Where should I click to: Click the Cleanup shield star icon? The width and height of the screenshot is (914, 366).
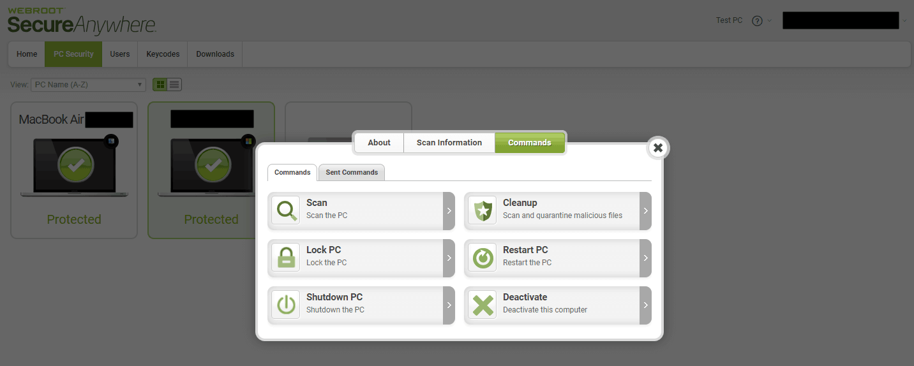(482, 210)
